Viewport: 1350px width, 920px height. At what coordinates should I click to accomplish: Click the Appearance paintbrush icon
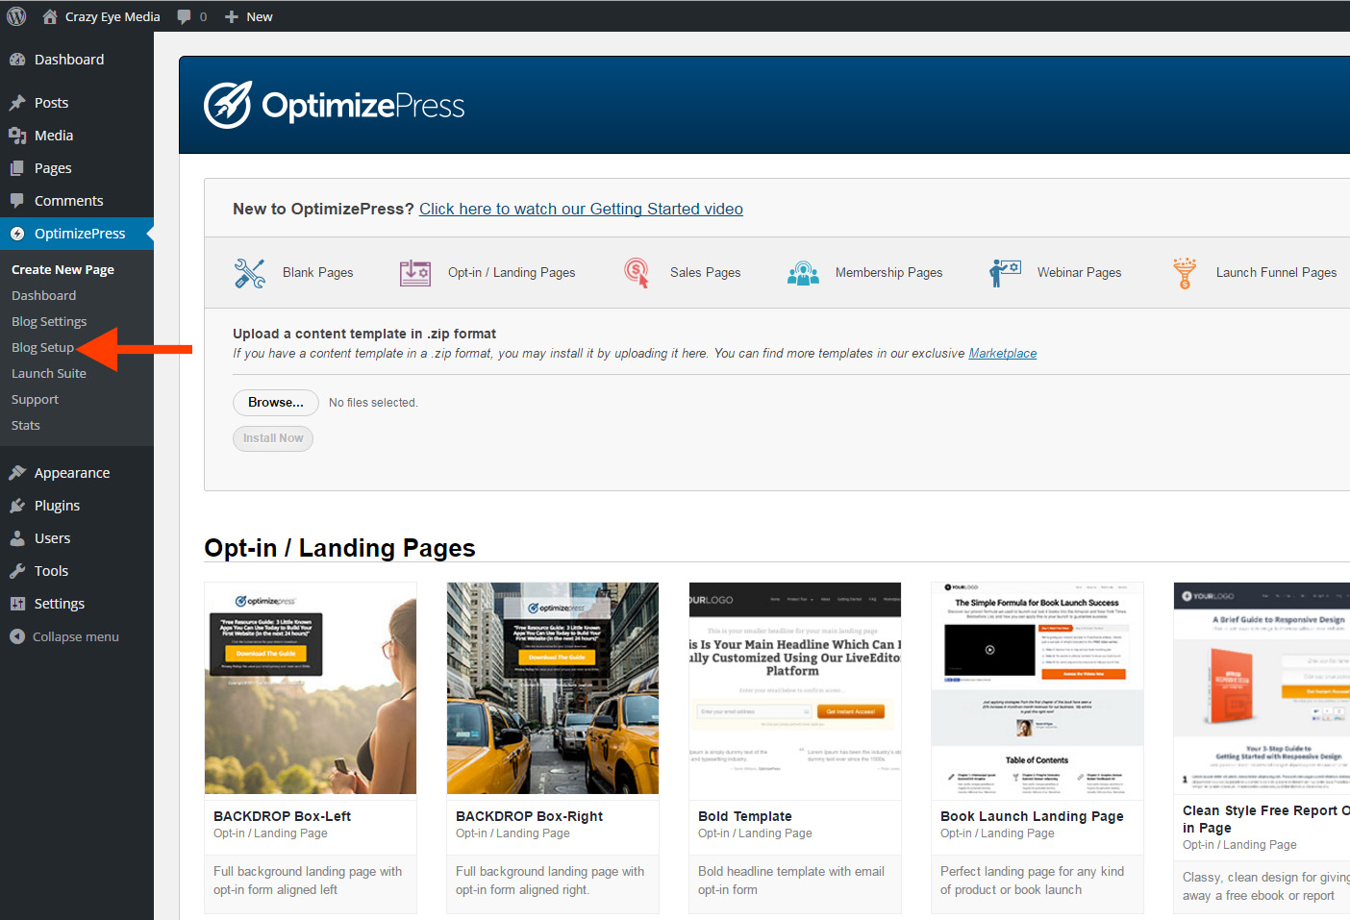(x=17, y=473)
